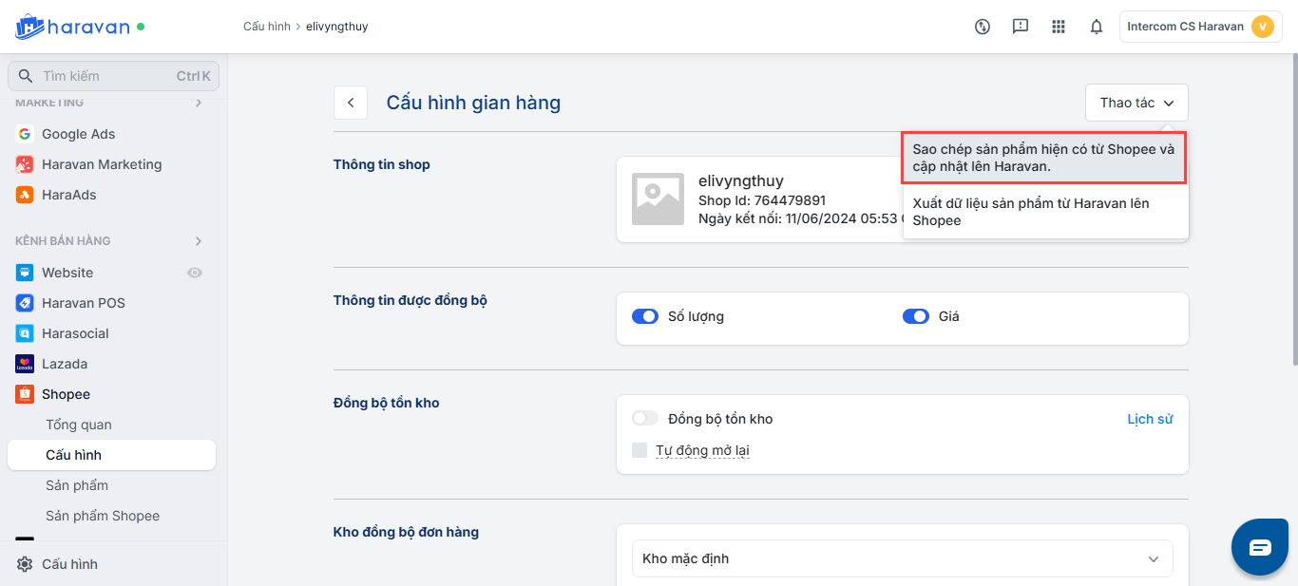Expand the Kênh bán hàng section chevron

[x=199, y=241]
